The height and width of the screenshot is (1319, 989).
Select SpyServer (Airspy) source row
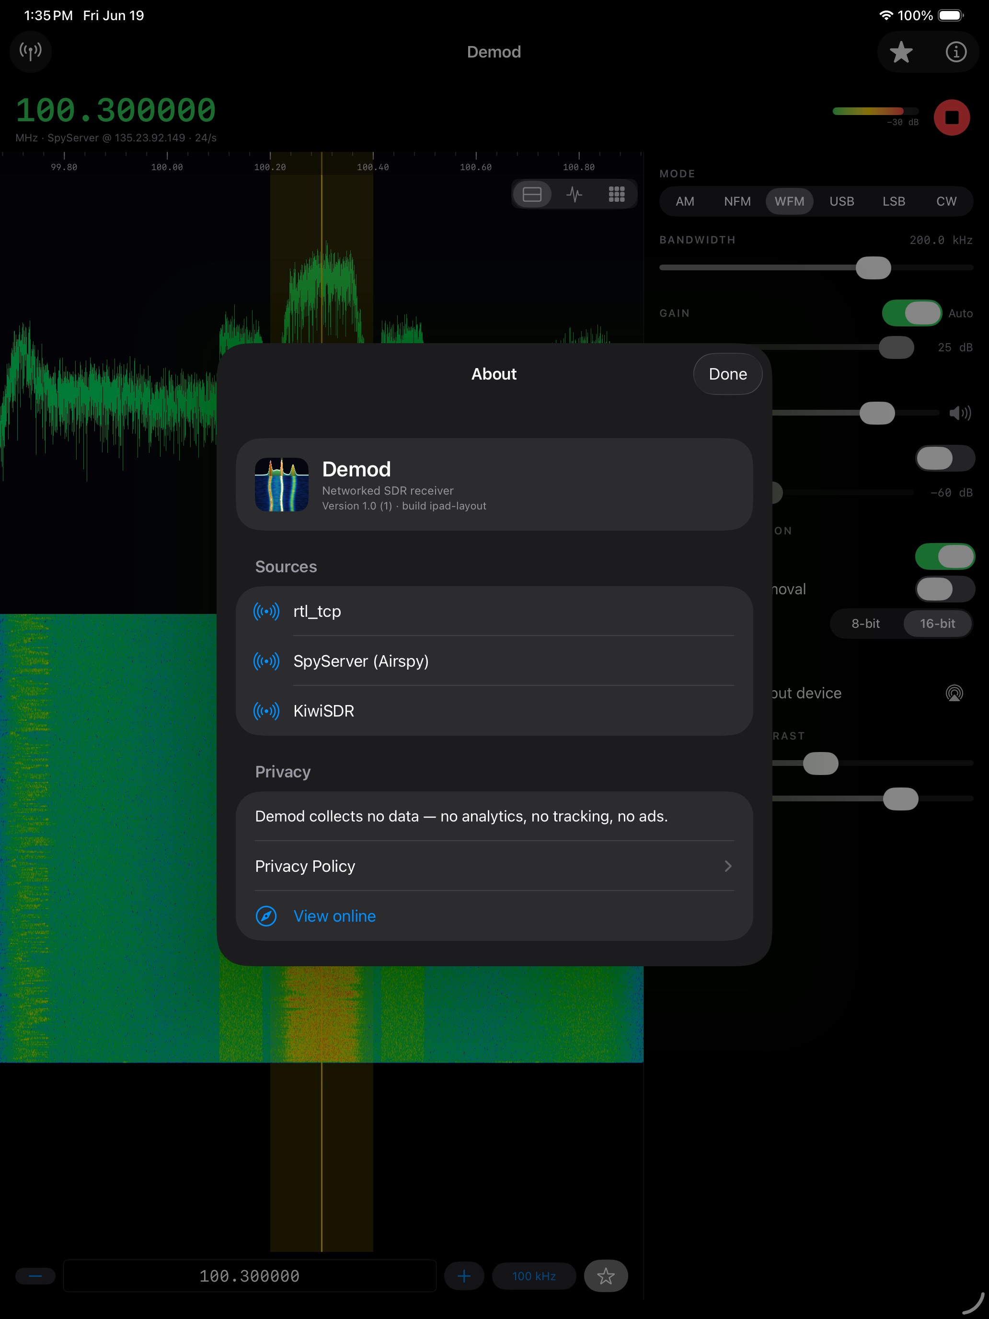pyautogui.click(x=494, y=660)
